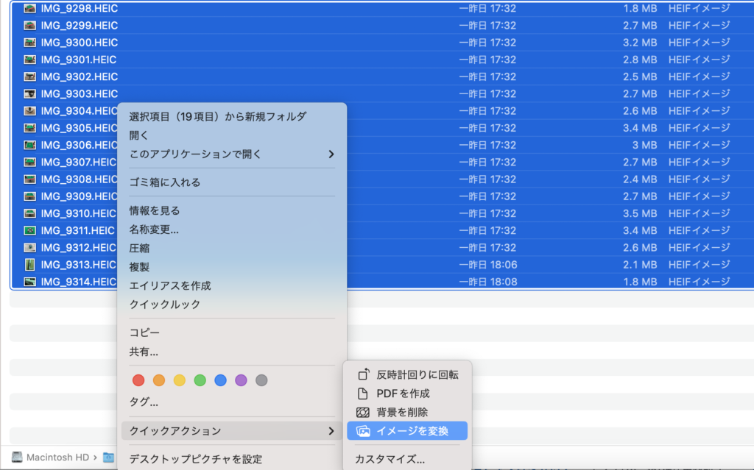Click the convert image icon
This screenshot has height=470, width=754.
pos(362,432)
